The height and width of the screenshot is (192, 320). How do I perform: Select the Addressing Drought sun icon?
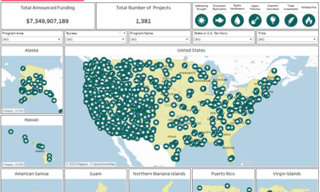pos(201,20)
